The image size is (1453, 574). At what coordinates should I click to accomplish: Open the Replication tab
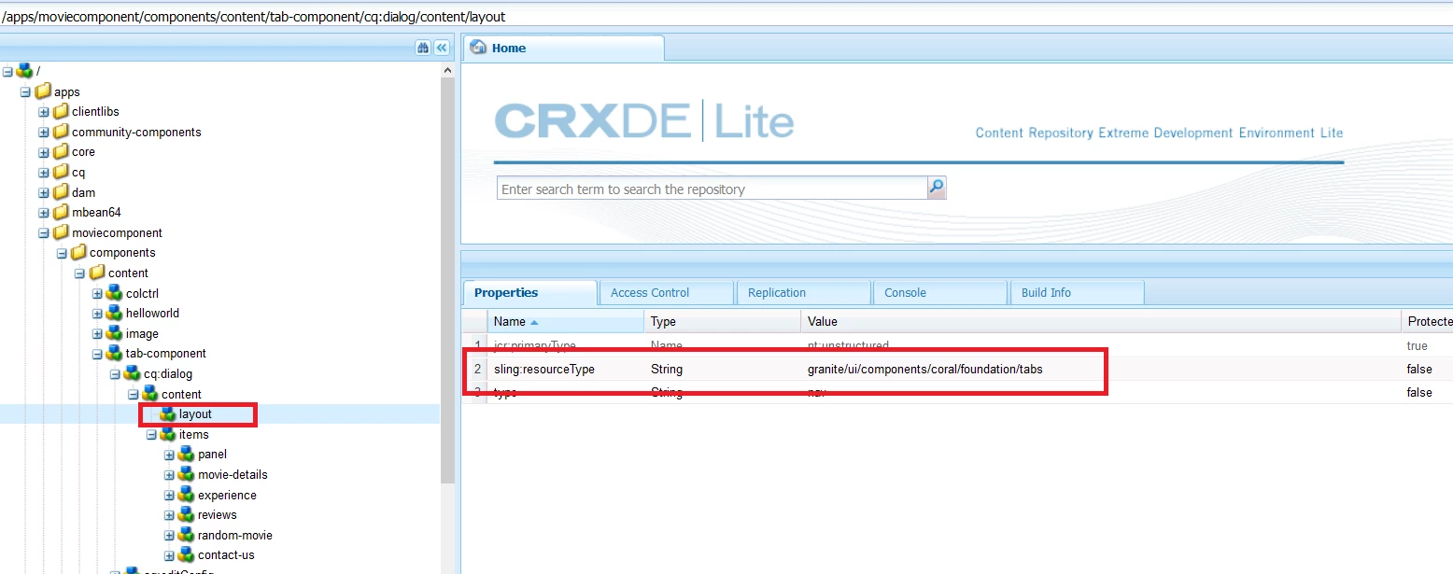point(803,292)
